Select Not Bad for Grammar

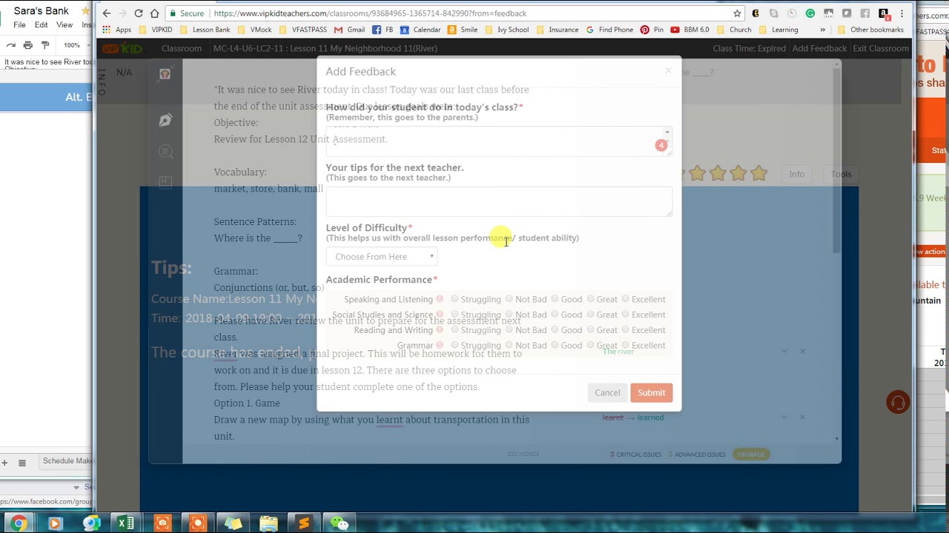pyautogui.click(x=509, y=346)
